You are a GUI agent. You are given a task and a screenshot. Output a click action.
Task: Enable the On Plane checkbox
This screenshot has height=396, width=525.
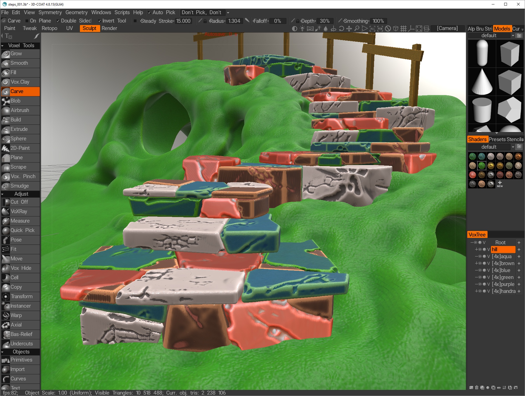click(x=27, y=21)
